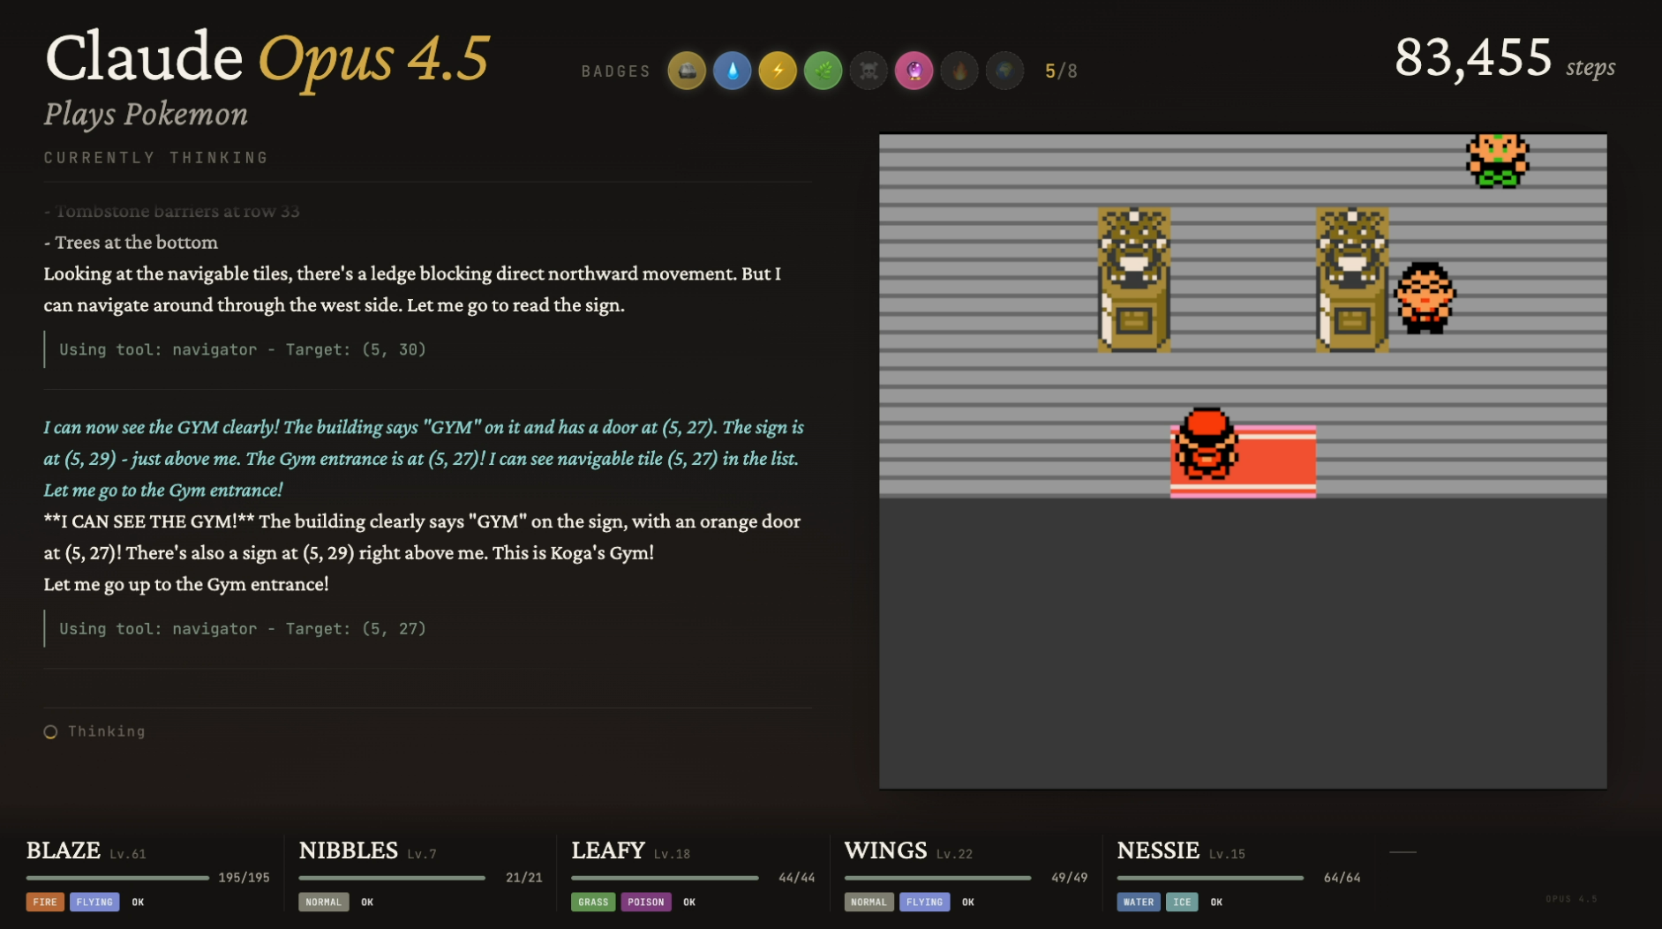Click the NESSIE party member name
1662x929 pixels.
click(1158, 850)
